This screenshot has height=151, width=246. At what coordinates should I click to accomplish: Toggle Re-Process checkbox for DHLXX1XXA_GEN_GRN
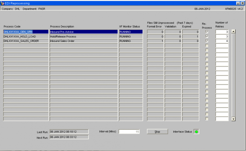tap(207, 32)
